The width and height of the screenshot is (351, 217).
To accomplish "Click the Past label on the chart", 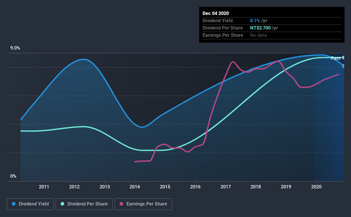I will (336, 58).
